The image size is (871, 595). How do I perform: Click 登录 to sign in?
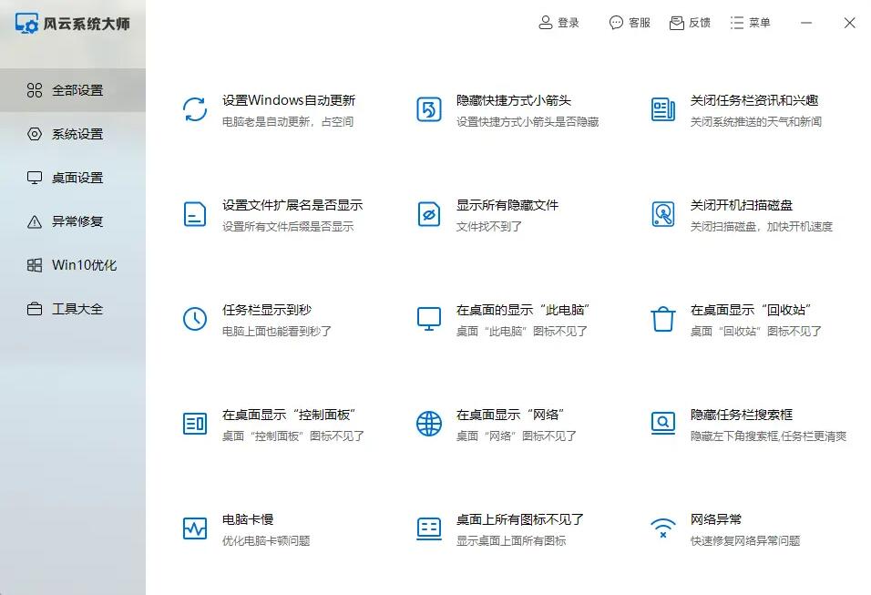[x=559, y=23]
